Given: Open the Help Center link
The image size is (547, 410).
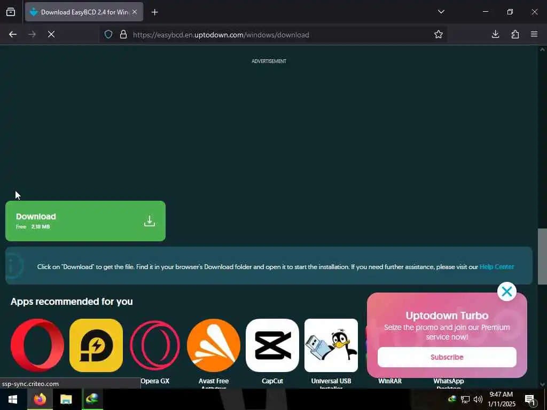Looking at the screenshot, I should [x=497, y=267].
